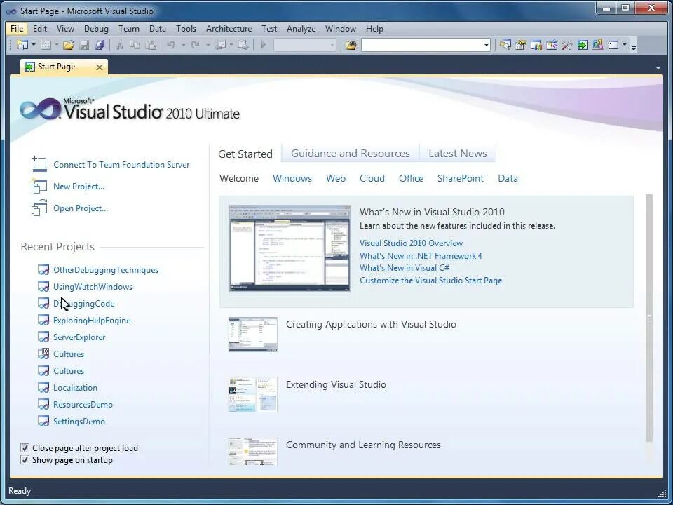The width and height of the screenshot is (673, 505).
Task: Open the Redo history dropdown arrow
Action: pos(208,45)
